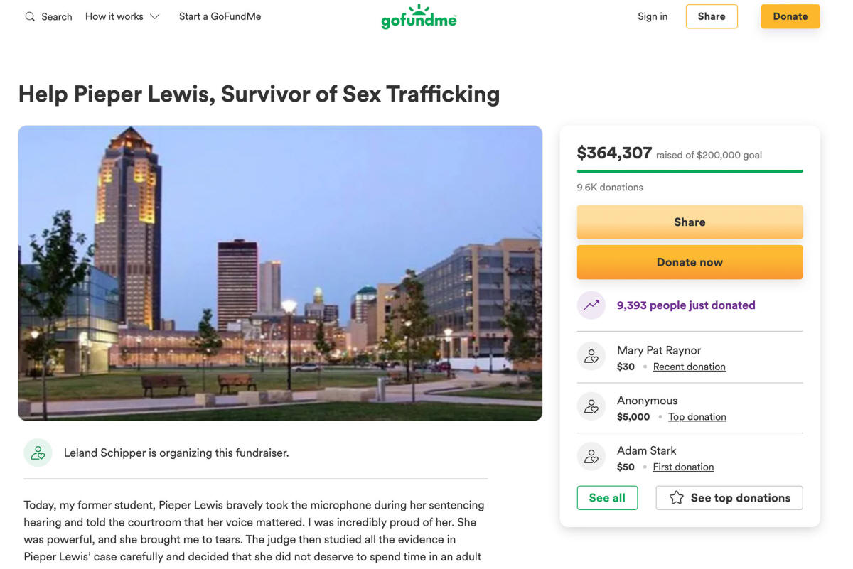Click the purple trending arrow icon
Image resolution: width=853 pixels, height=569 pixels.
pyautogui.click(x=591, y=305)
